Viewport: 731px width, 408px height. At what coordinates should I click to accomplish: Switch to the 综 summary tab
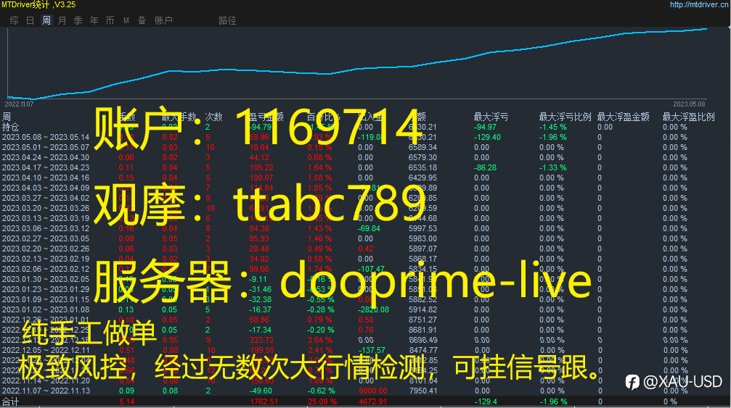click(15, 20)
